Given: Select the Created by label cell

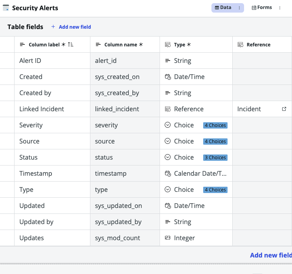Looking at the screenshot, I should point(52,93).
